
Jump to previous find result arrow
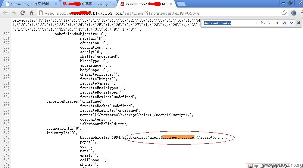pos(285,23)
